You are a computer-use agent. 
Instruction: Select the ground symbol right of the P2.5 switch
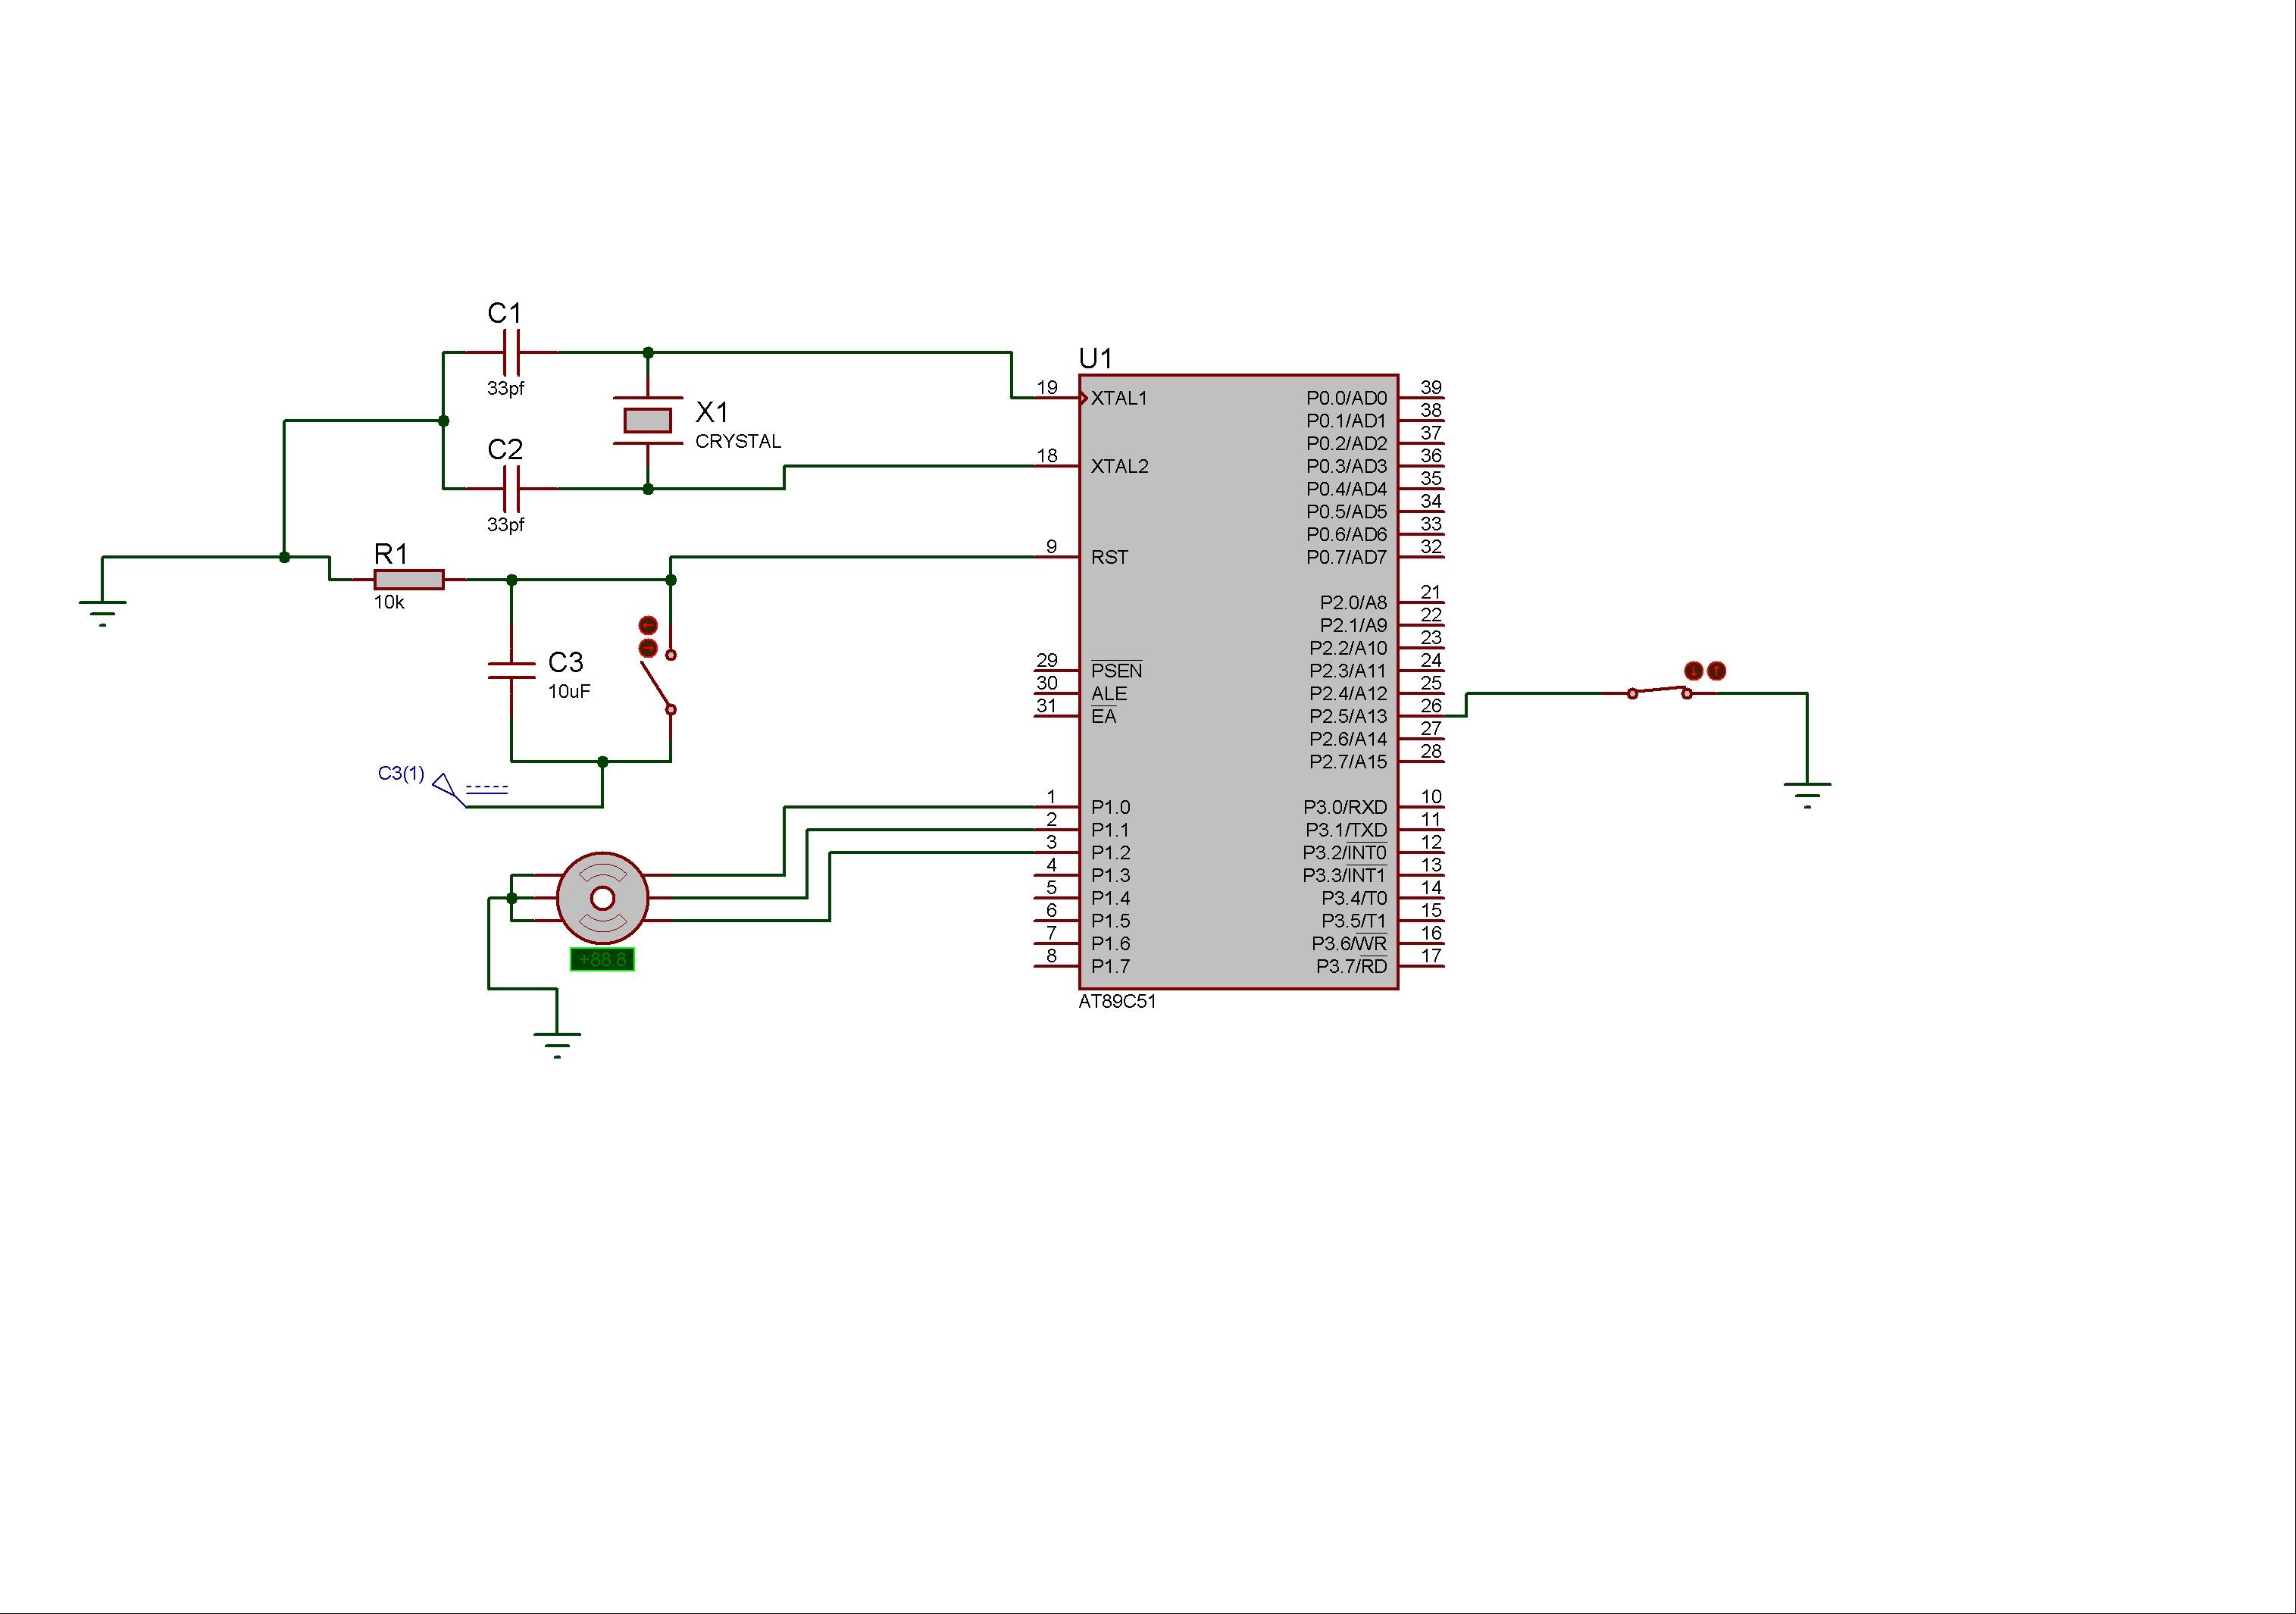click(x=1807, y=794)
